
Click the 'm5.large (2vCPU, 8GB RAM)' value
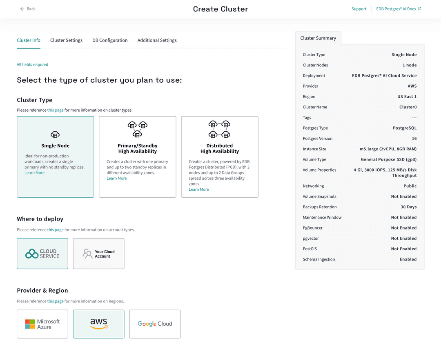click(388, 149)
